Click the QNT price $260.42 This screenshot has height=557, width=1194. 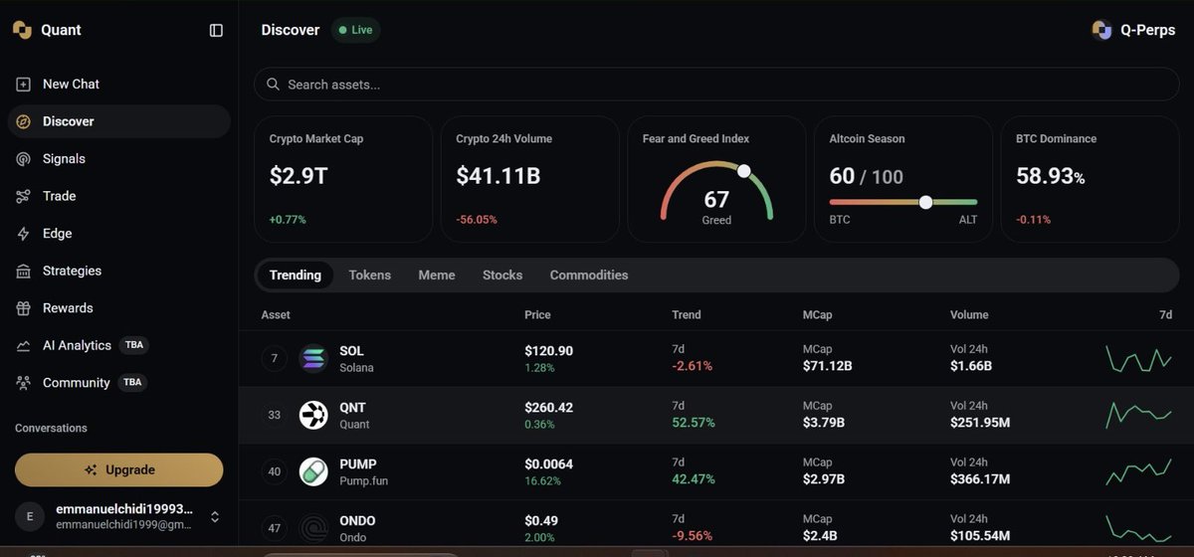pos(549,408)
